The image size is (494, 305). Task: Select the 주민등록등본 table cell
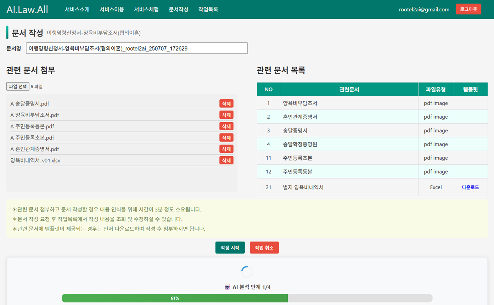[x=349, y=172]
